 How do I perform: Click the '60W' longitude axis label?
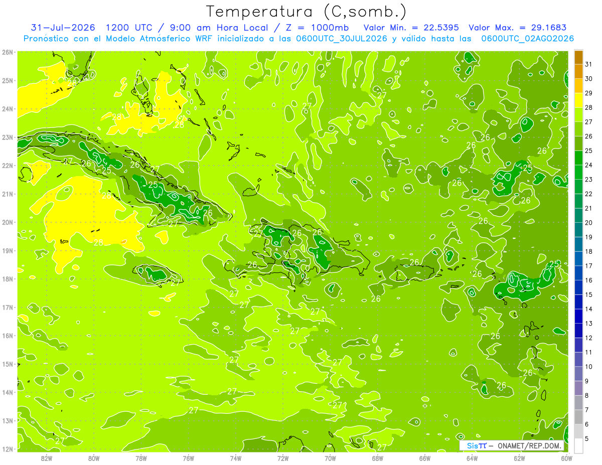(567, 458)
